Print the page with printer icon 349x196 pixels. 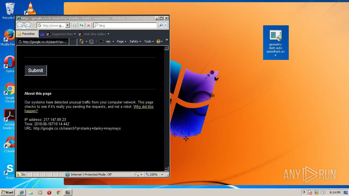coord(108,41)
